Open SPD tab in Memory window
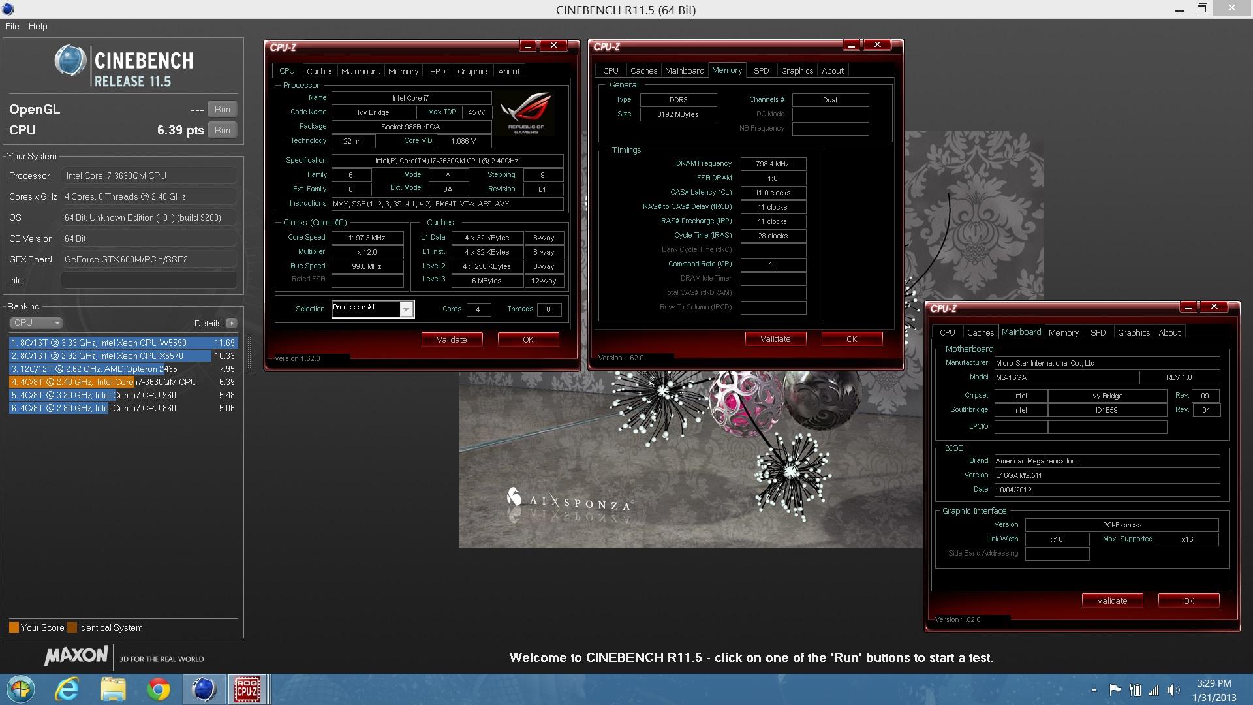 761,70
